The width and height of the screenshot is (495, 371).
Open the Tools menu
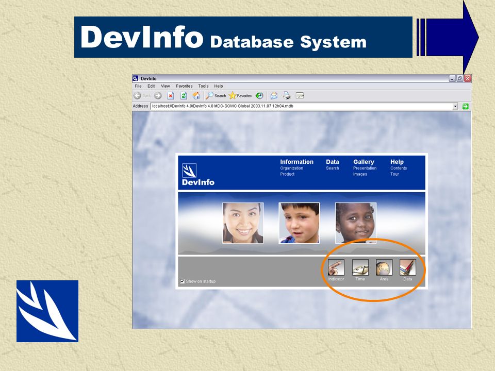(203, 86)
